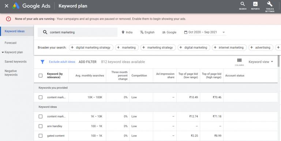Click Google search network setting
This screenshot has height=141, width=281.
pyautogui.click(x=169, y=32)
